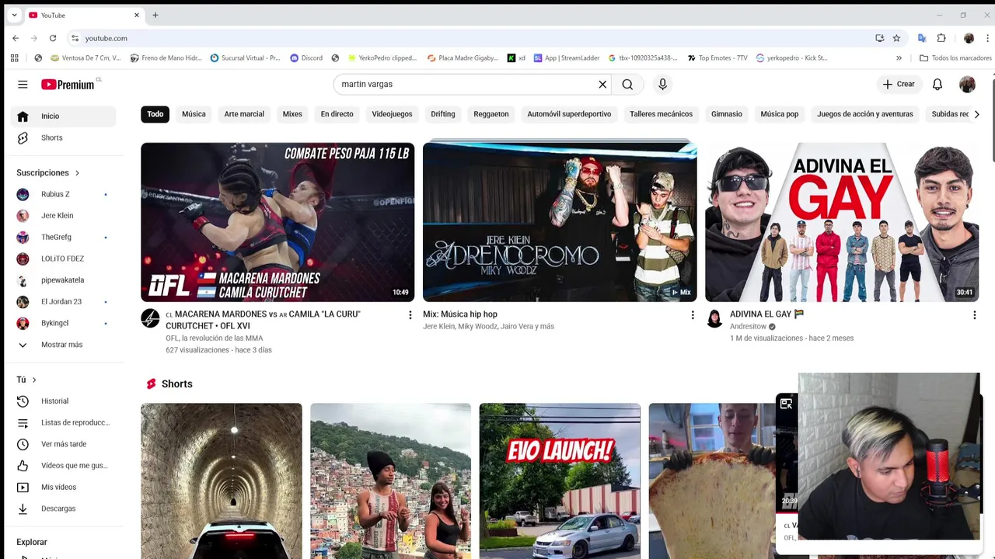Viewport: 995px width, 559px height.
Task: Bookmark this page with star icon
Action: tap(896, 38)
